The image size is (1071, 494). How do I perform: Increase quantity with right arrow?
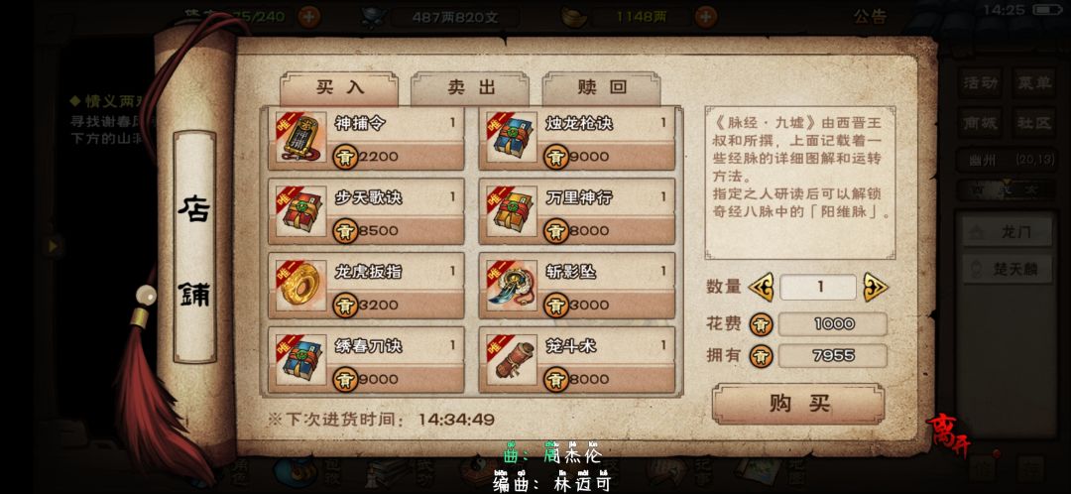[x=875, y=287]
